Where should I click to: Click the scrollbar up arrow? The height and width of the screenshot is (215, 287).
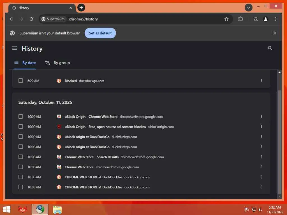point(279,72)
